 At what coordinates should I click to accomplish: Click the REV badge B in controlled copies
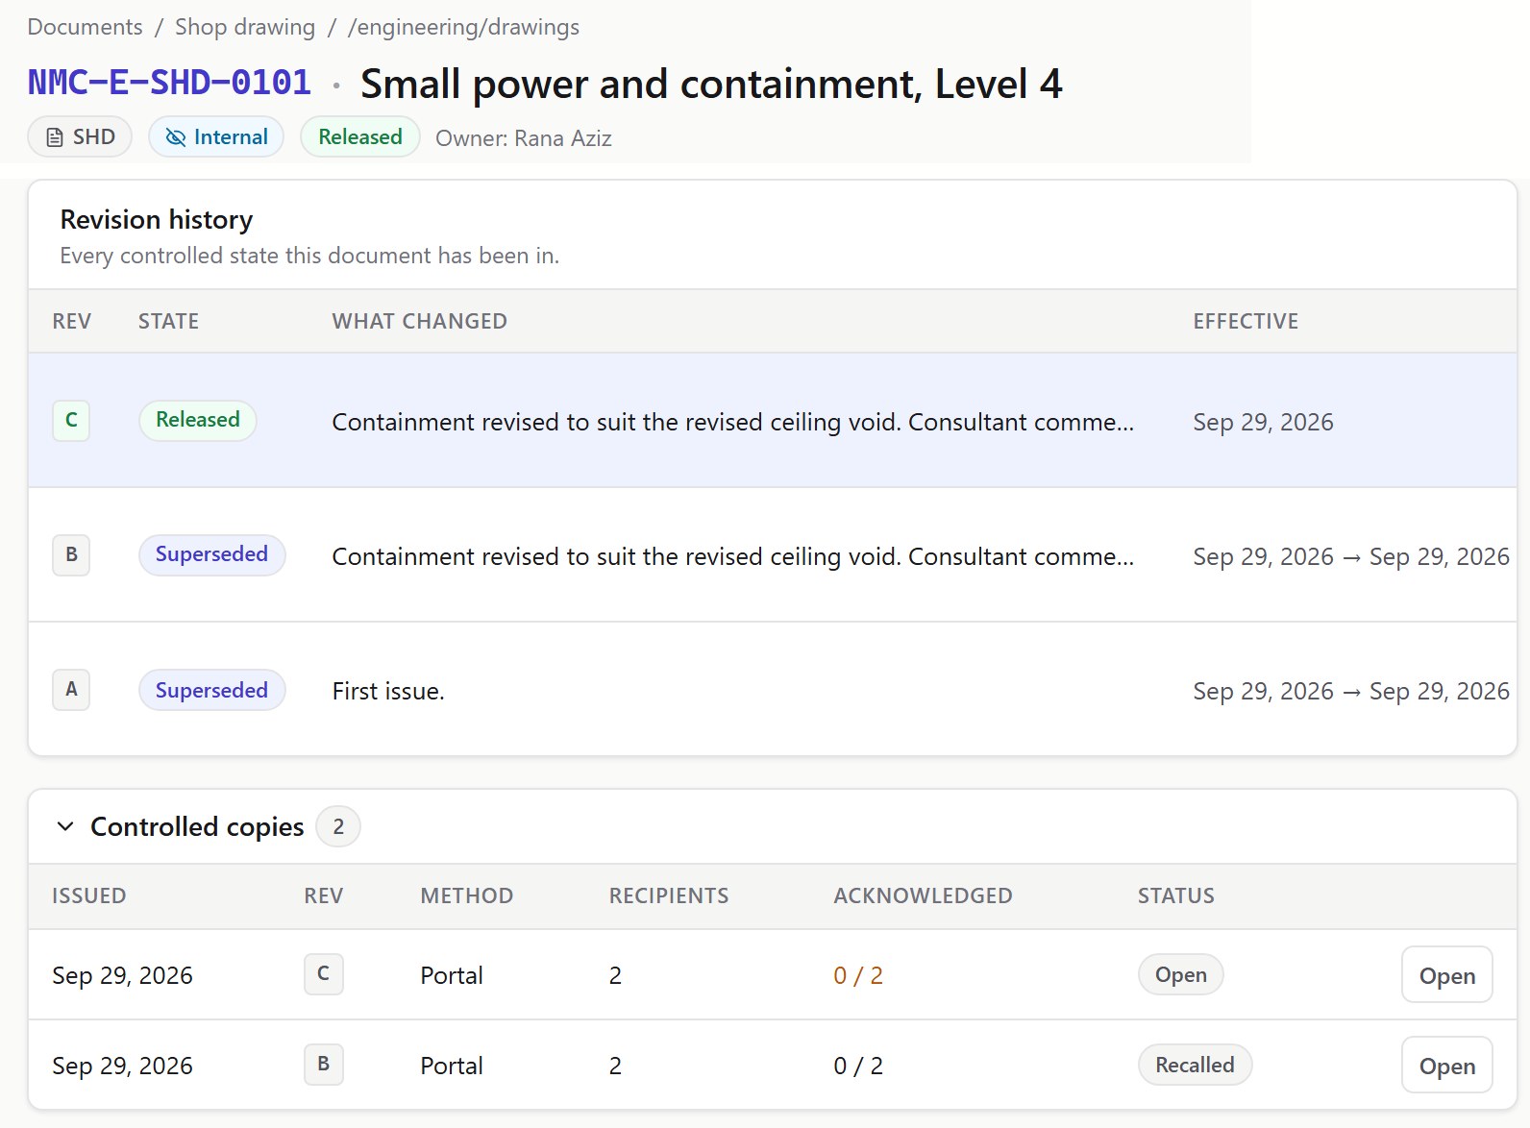[324, 1065]
